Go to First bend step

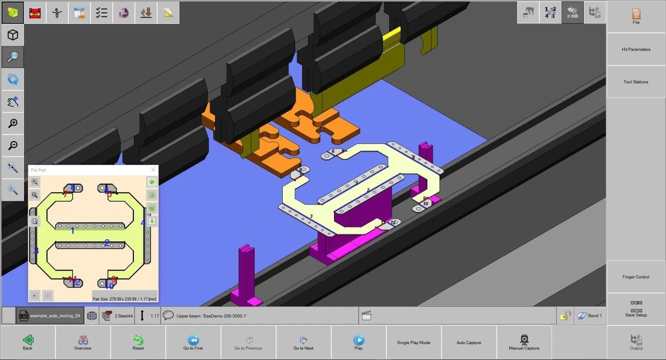coord(193,342)
